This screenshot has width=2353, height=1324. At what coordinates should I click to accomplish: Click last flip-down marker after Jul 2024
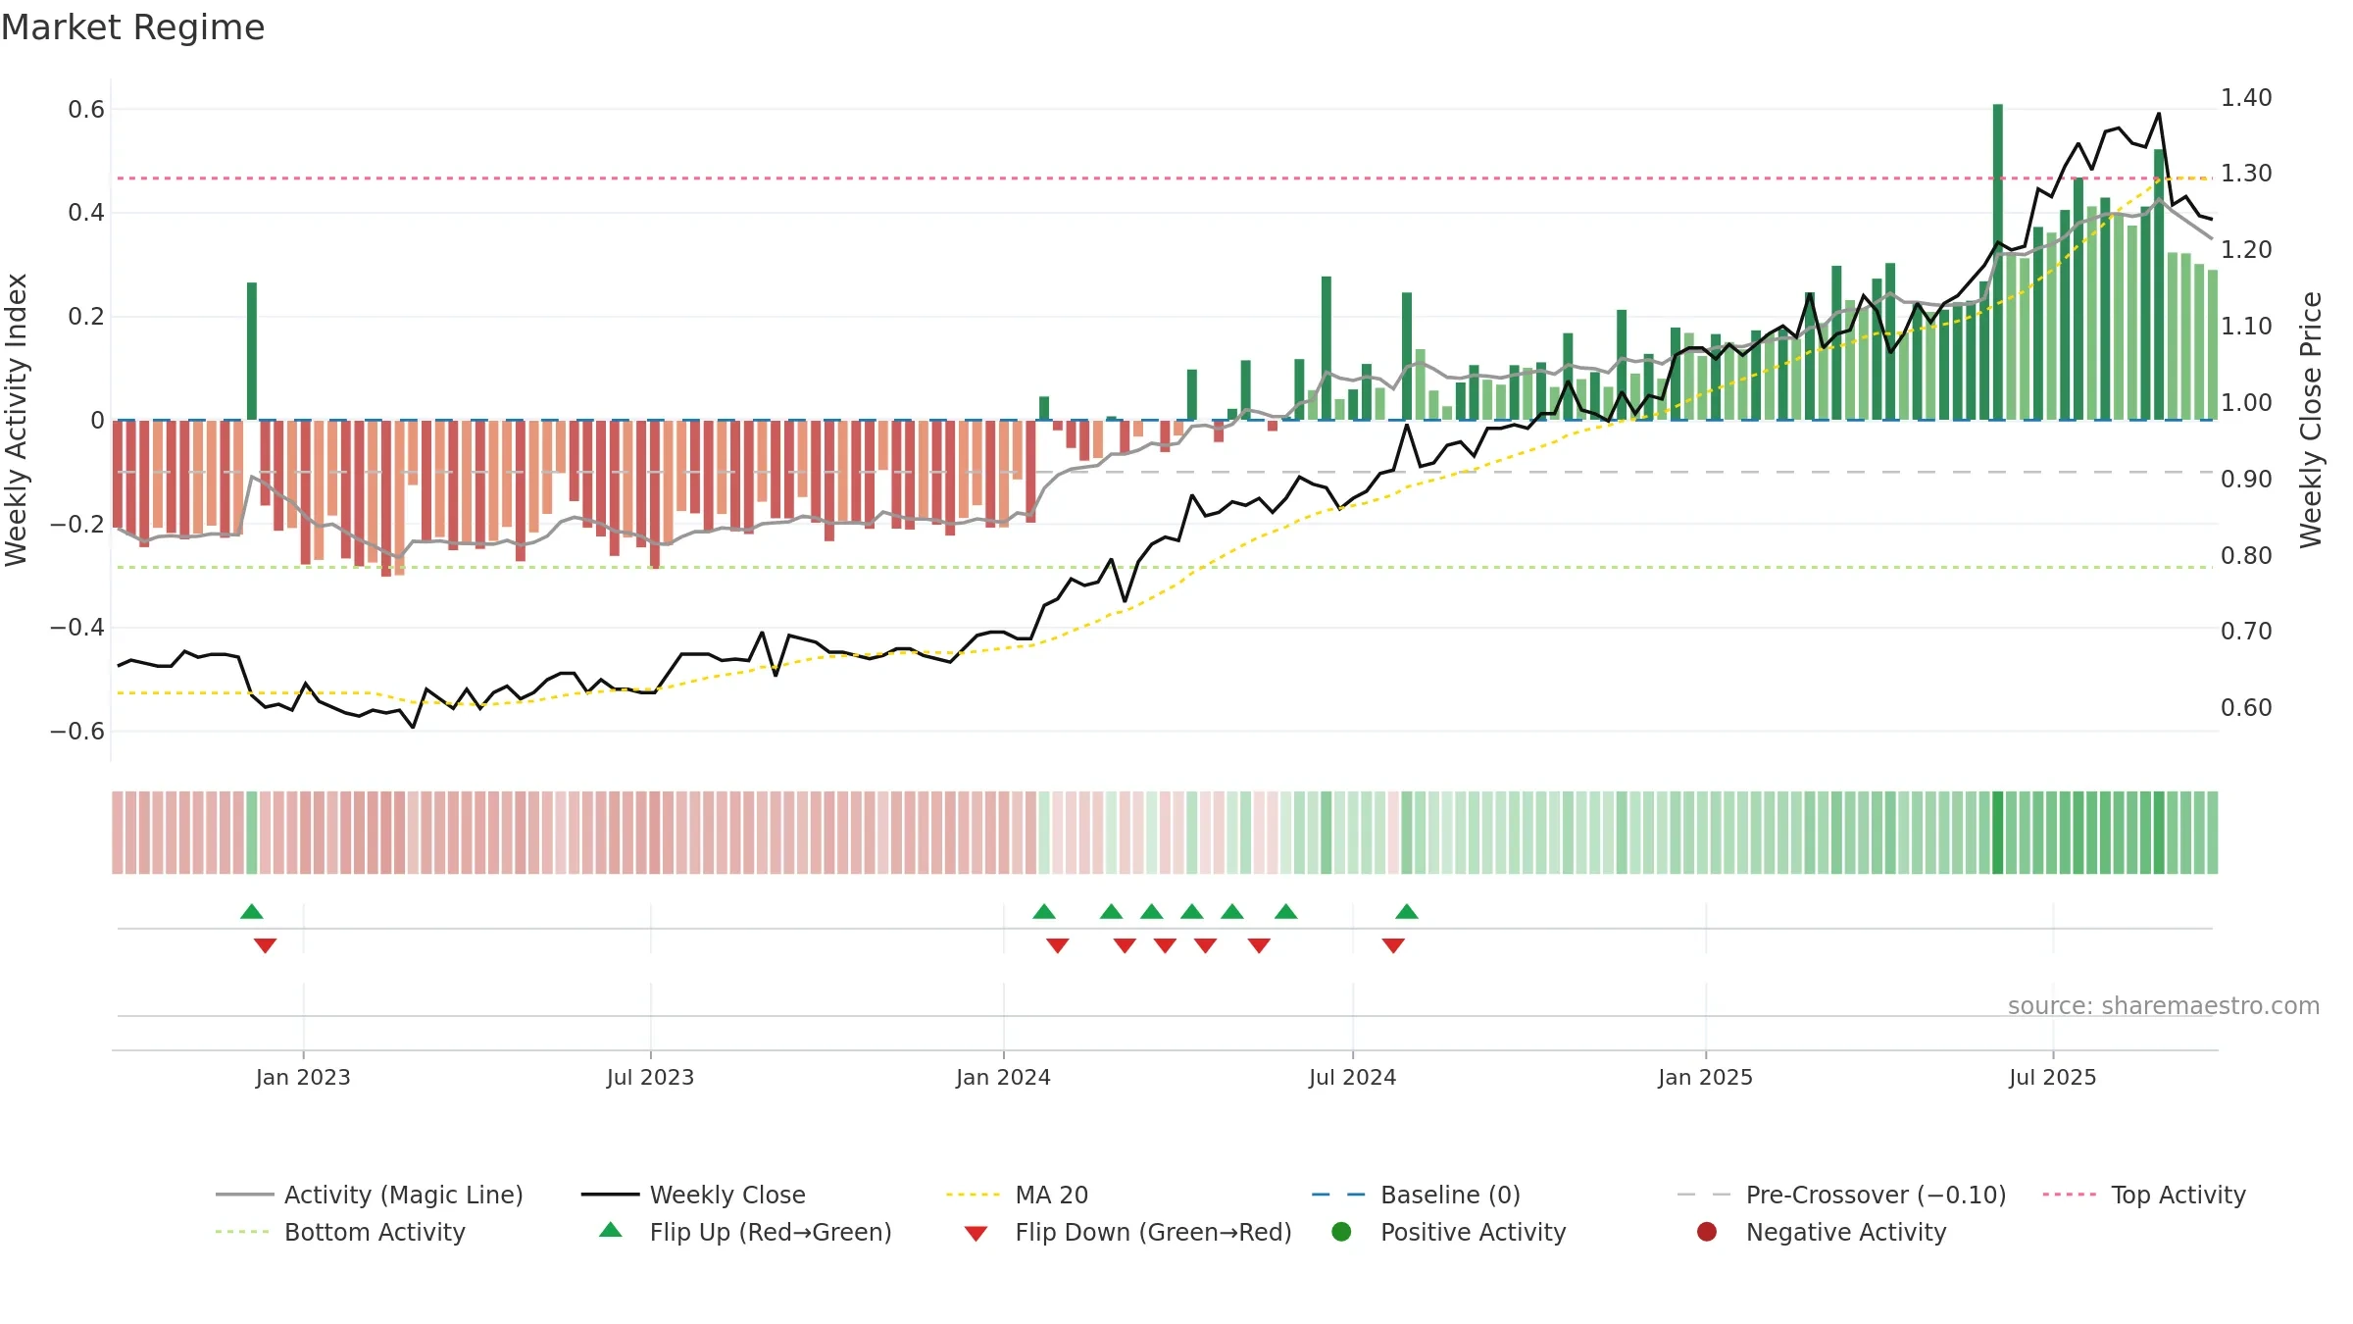(x=1393, y=945)
